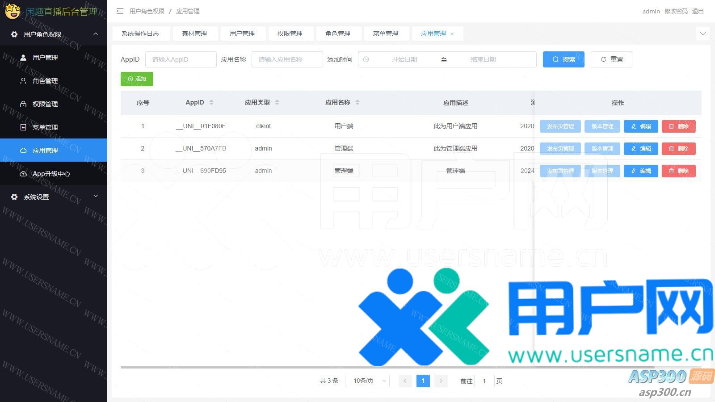The width and height of the screenshot is (715, 402).
Task: Sort the table by 应用名称 column arrows
Action: pos(357,102)
